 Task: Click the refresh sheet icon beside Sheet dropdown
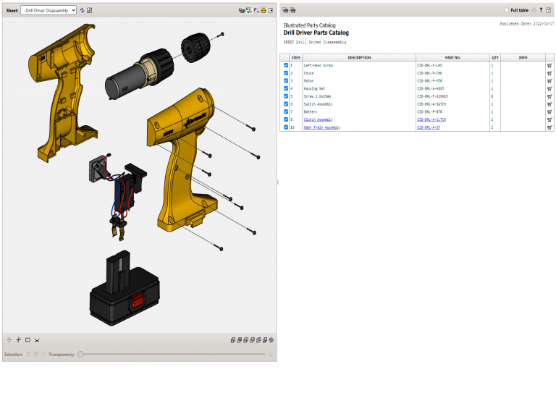point(82,10)
